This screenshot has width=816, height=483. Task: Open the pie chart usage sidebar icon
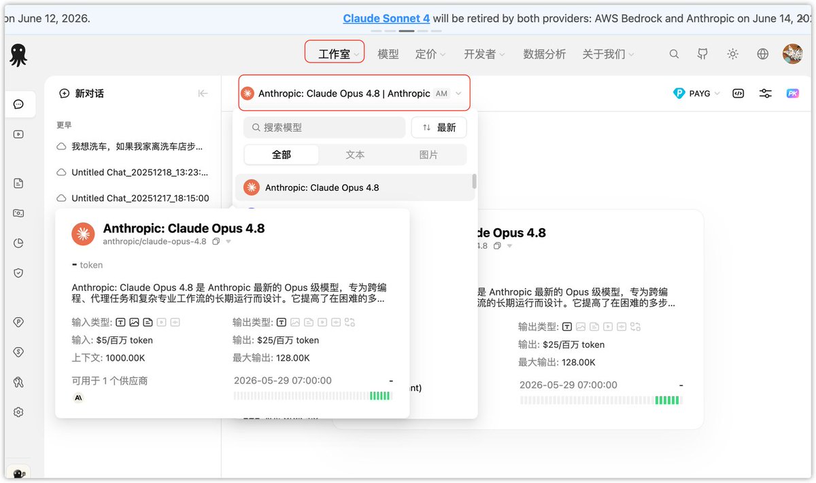(18, 243)
